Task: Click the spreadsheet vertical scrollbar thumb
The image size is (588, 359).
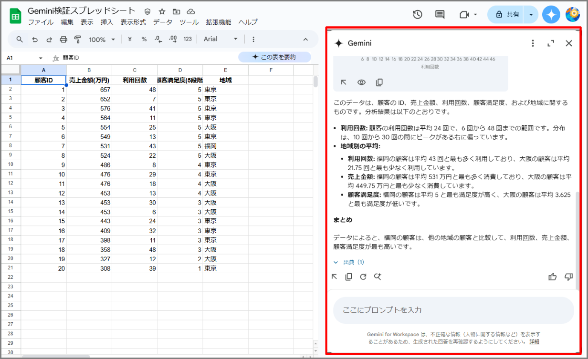Action: pyautogui.click(x=315, y=82)
